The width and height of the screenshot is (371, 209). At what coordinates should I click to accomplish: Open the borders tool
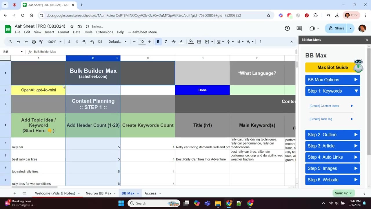click(199, 42)
